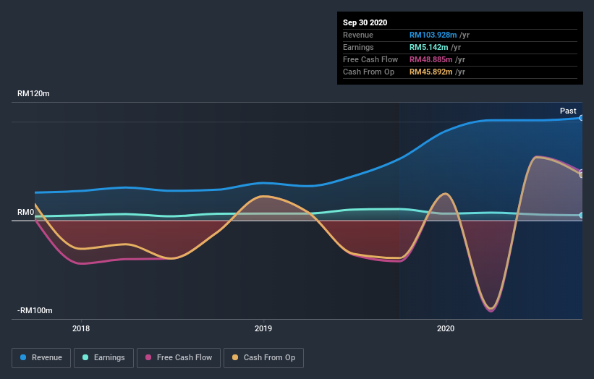Select the 2019 x-axis label
Viewport: 594px width, 379px height.
(x=263, y=328)
